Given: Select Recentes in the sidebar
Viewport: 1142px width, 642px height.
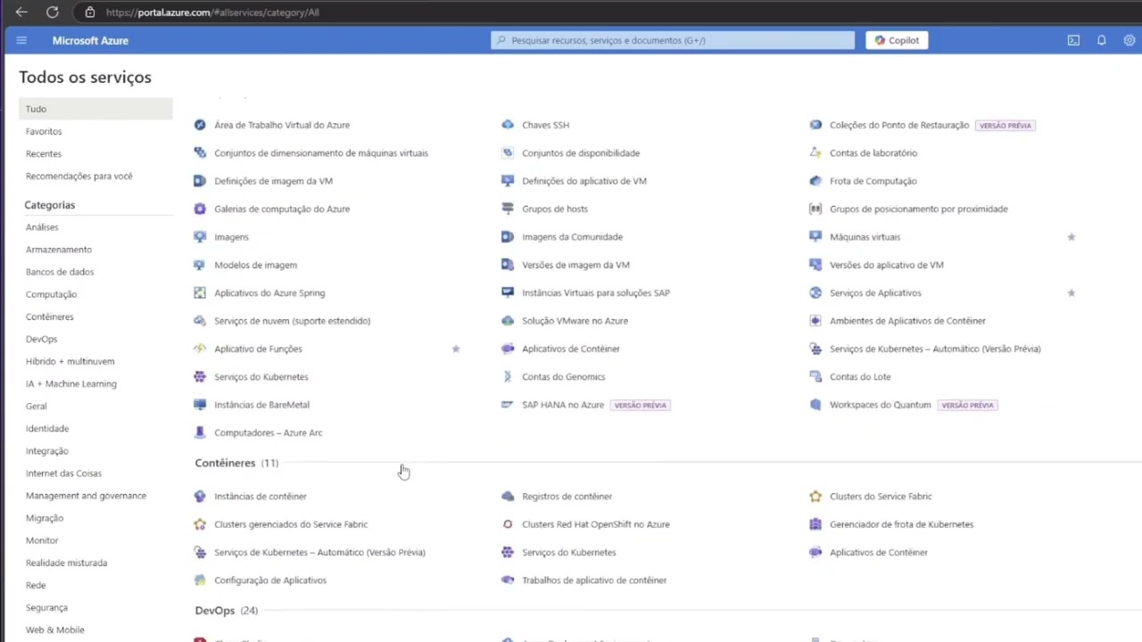Looking at the screenshot, I should pyautogui.click(x=44, y=153).
